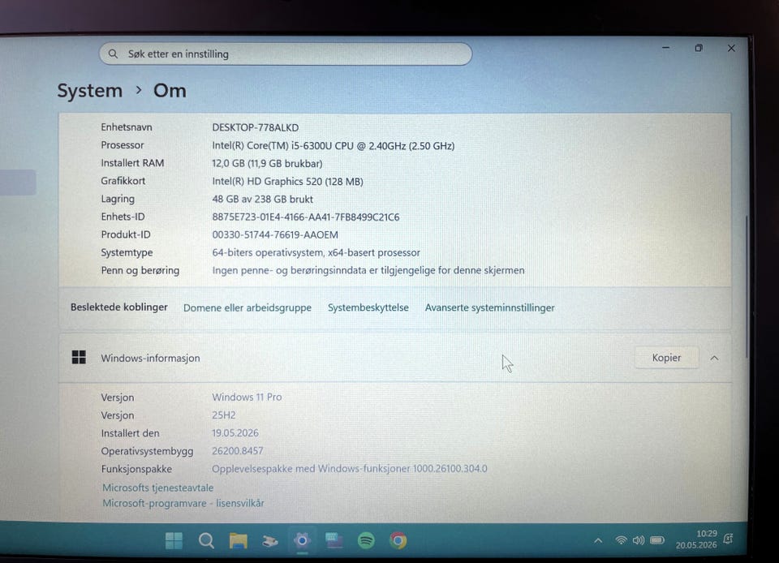
Task: Open Spotify from the taskbar
Action: [x=366, y=540]
